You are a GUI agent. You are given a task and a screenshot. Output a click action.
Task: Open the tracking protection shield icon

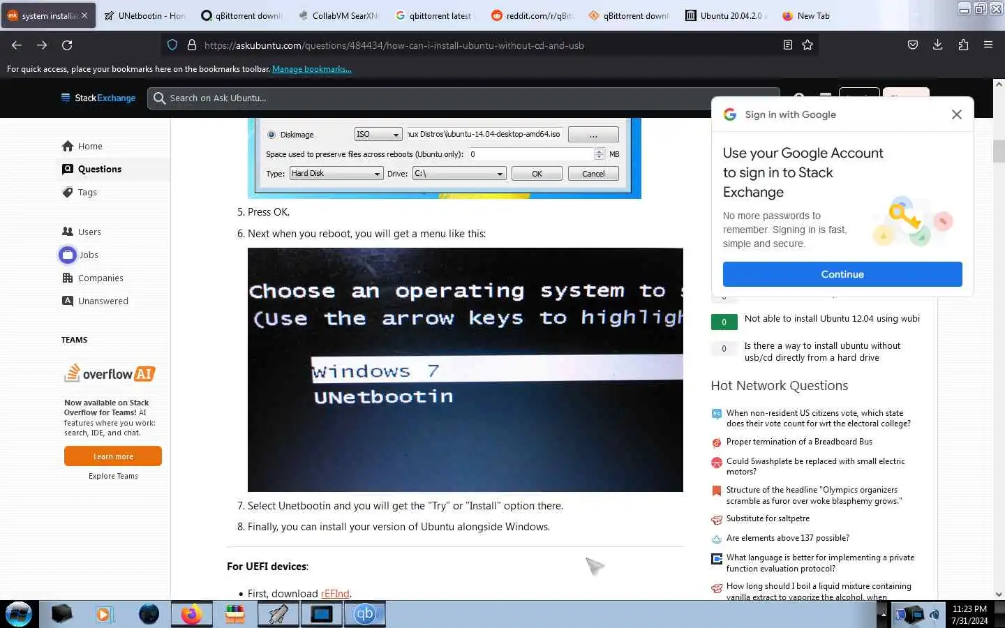tap(172, 45)
